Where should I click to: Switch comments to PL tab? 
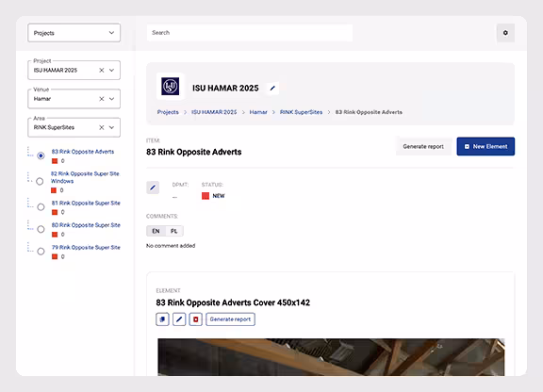pos(174,231)
